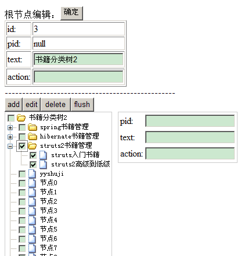Select the yyshuji tree label

(52, 174)
